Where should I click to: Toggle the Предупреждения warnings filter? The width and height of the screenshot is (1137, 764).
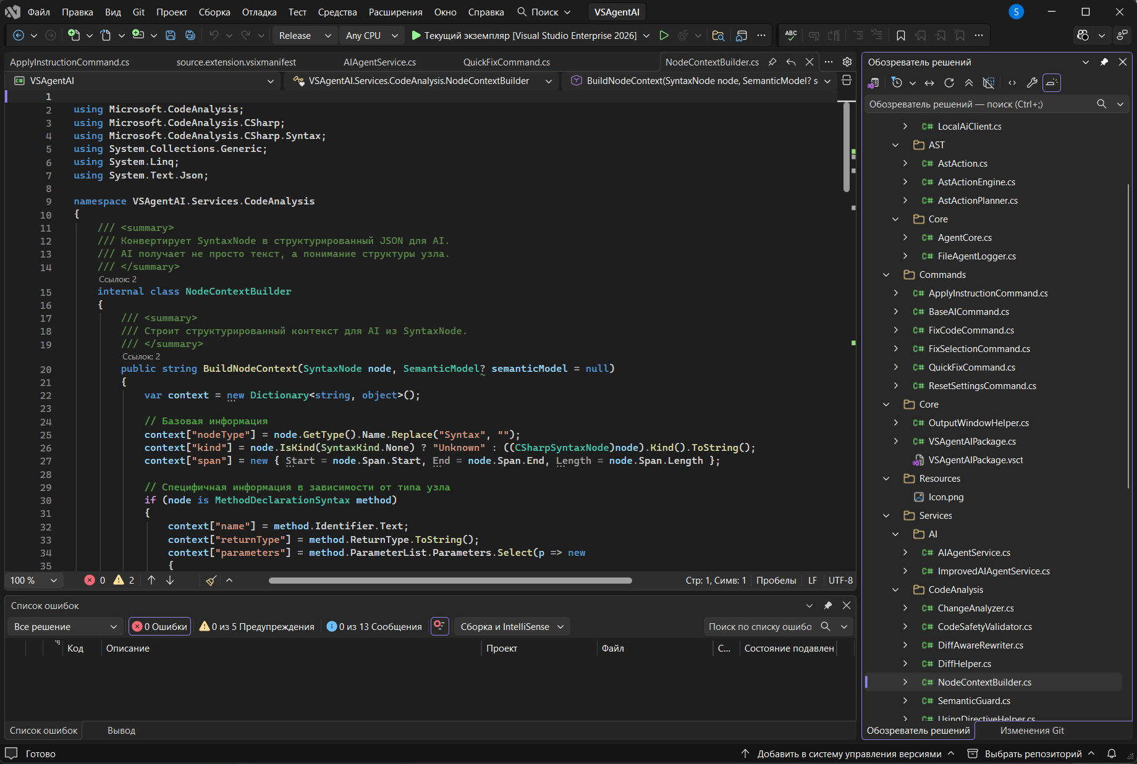click(257, 627)
